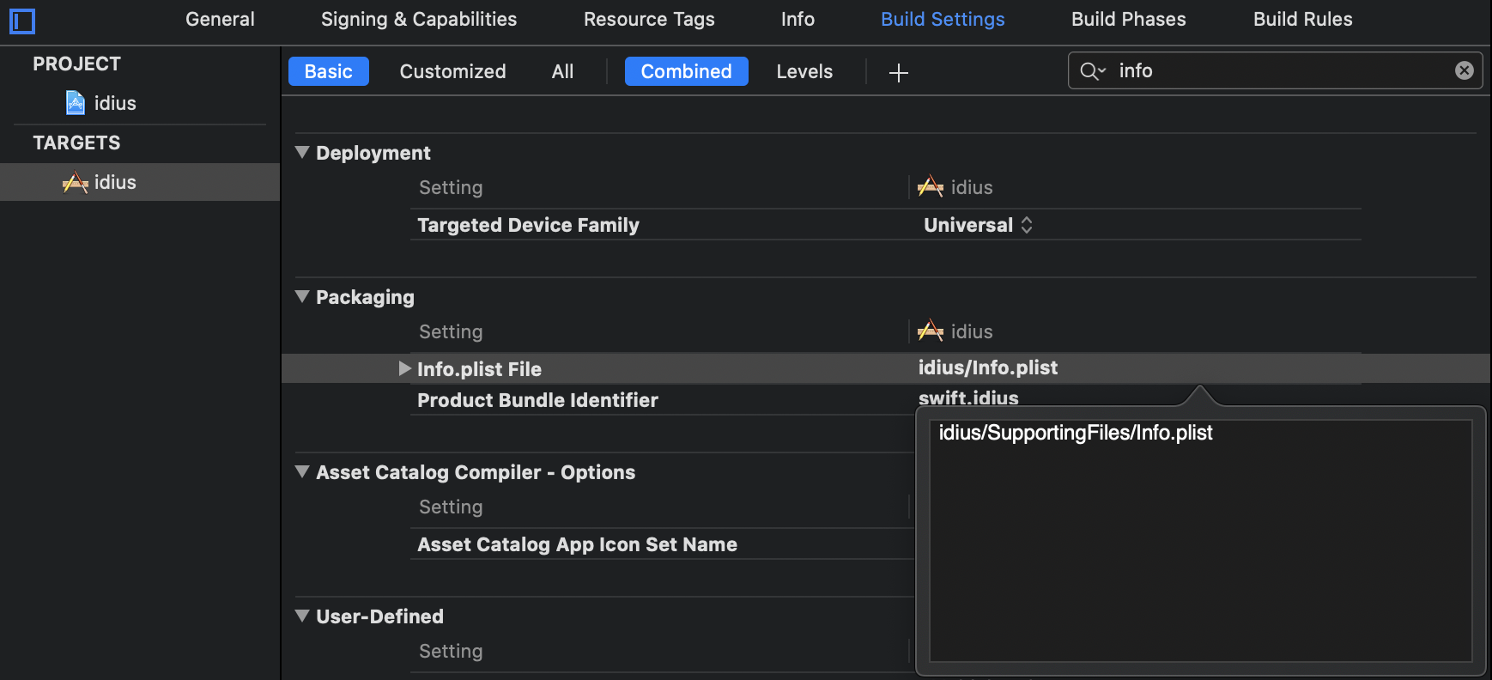
Task: Expand the Info.plist File row
Action: 405,368
